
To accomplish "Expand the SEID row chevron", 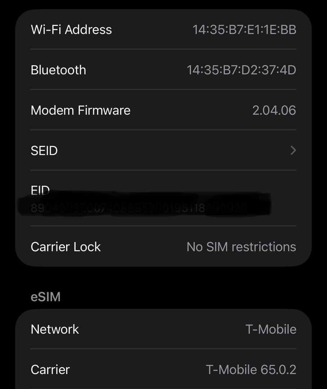I will [293, 150].
